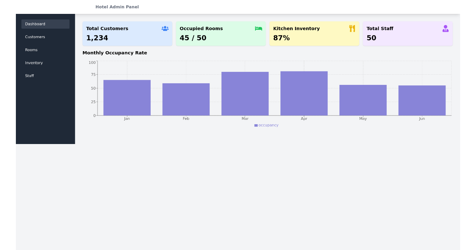Click the utensils icon on Kitchen Inventory card
Viewport: 476px width, 250px height.
351,28
